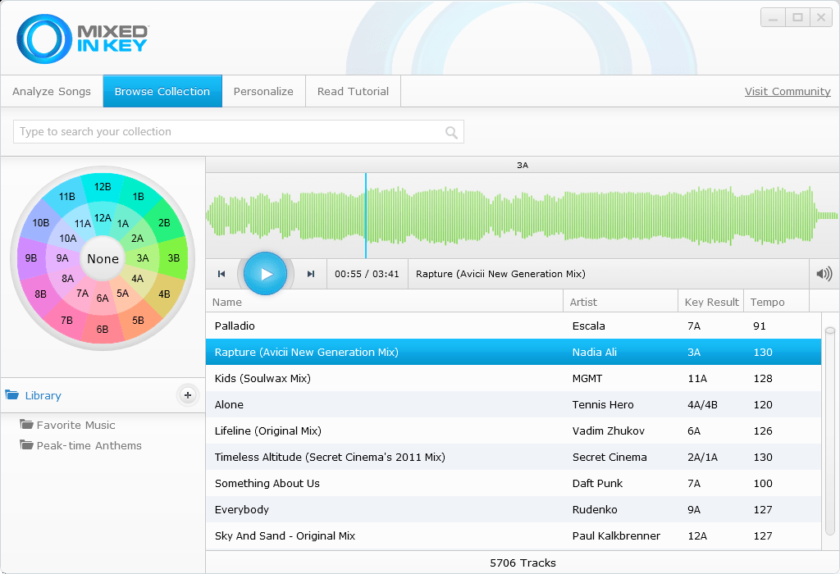The image size is (840, 574).
Task: Open the Personalize tab
Action: coord(263,91)
